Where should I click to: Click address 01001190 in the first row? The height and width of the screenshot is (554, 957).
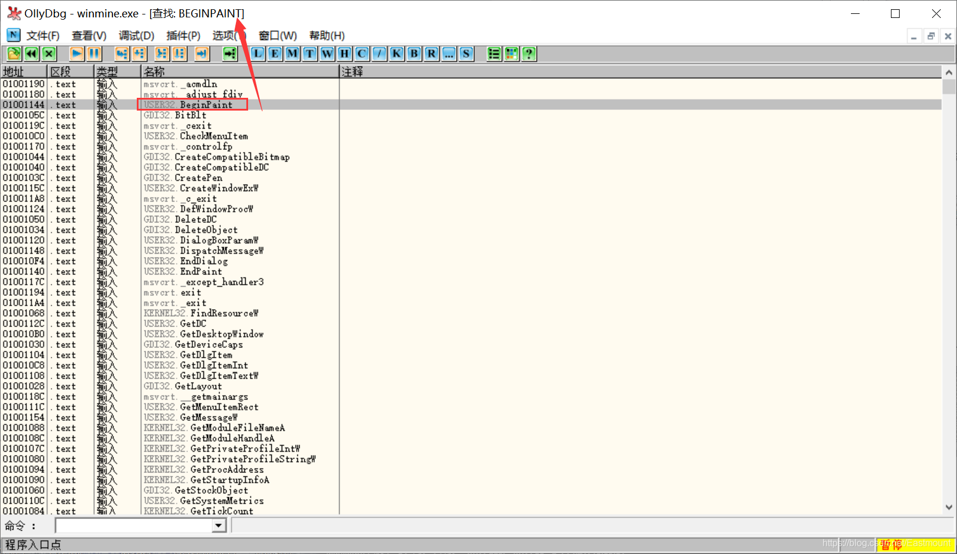coord(24,84)
